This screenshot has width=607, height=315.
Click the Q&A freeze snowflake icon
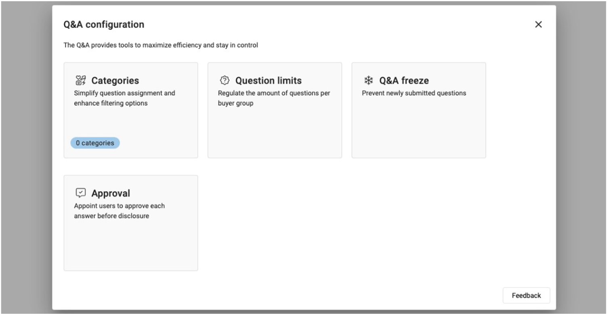click(368, 80)
